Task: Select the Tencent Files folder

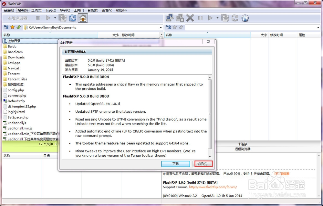Action: [17, 79]
